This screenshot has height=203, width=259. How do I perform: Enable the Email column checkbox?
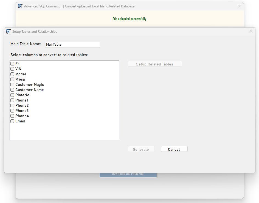coord(12,121)
